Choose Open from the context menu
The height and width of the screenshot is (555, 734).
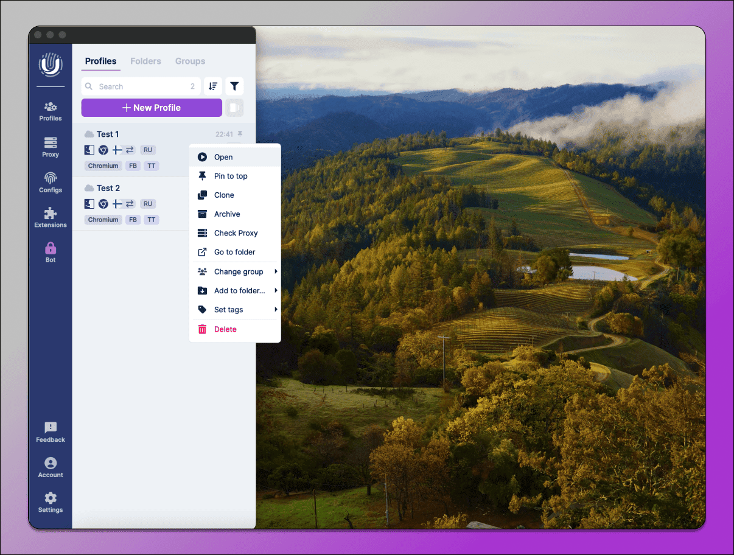(x=235, y=157)
